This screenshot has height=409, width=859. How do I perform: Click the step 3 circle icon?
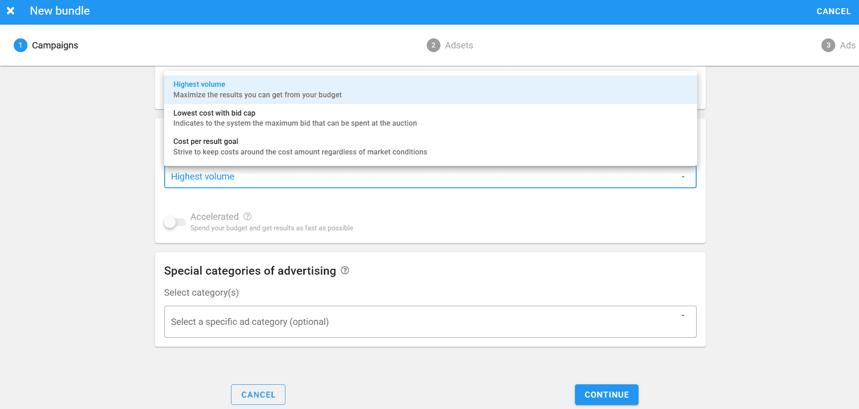828,45
